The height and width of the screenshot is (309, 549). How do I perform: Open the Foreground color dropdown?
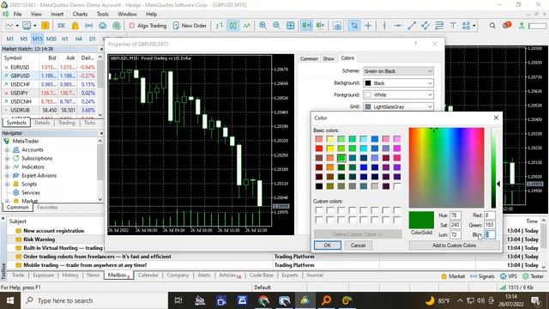click(x=398, y=95)
